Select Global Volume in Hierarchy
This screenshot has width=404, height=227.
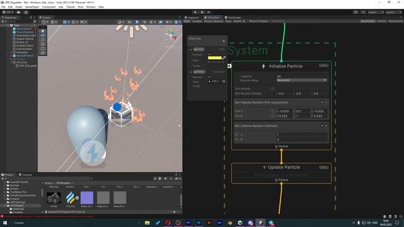pos(25,39)
